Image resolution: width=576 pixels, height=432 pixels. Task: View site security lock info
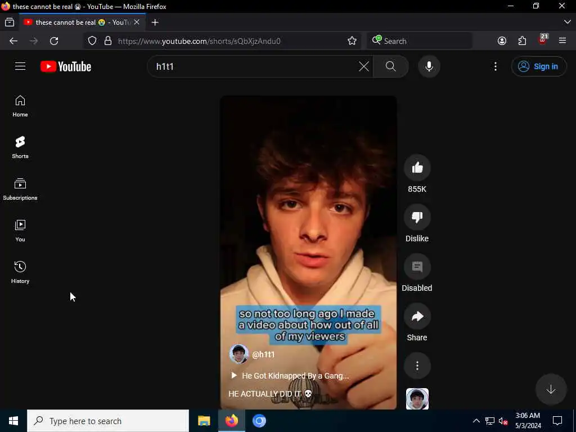coord(107,40)
